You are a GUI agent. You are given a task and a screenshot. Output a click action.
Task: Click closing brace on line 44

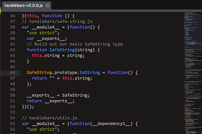click(x=28, y=61)
